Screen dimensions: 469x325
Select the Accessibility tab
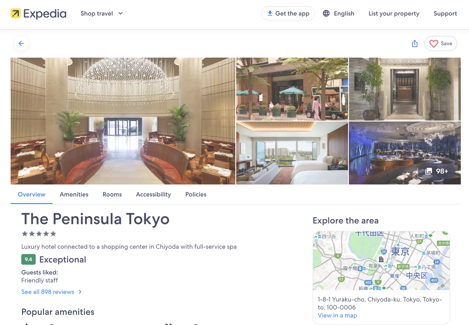153,194
